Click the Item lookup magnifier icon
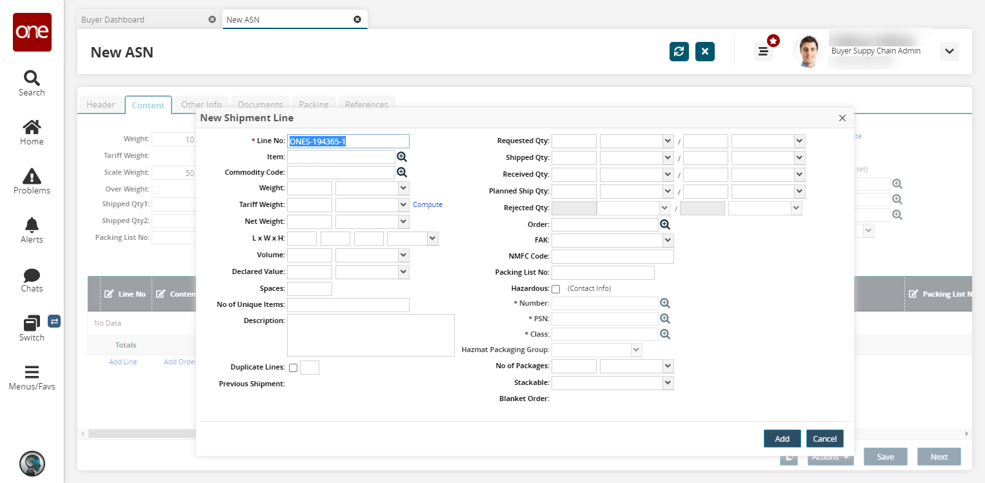985x483 pixels. click(x=402, y=157)
